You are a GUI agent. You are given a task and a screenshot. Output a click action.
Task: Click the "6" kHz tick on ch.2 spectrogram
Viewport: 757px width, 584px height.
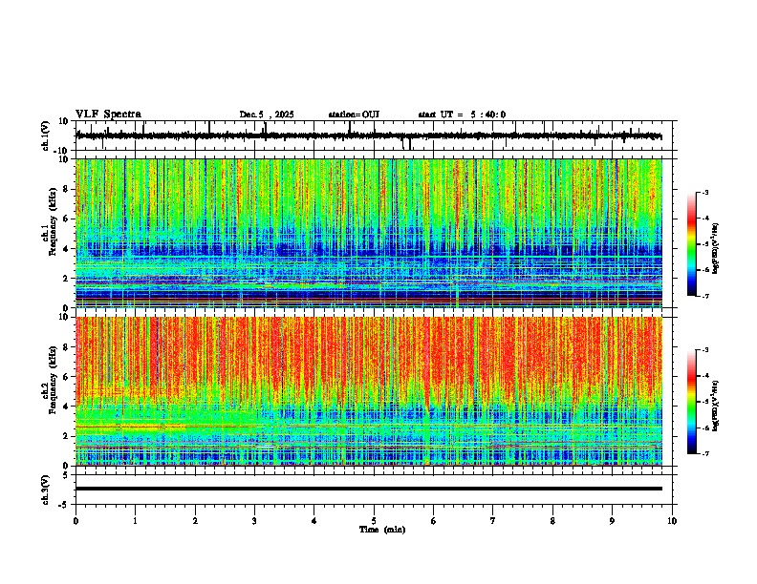tap(67, 377)
